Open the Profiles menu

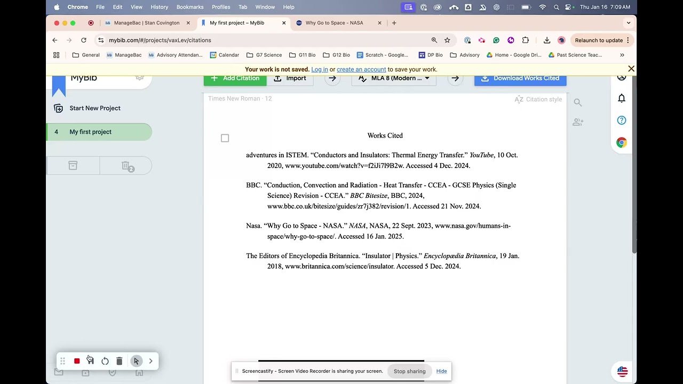tap(221, 7)
